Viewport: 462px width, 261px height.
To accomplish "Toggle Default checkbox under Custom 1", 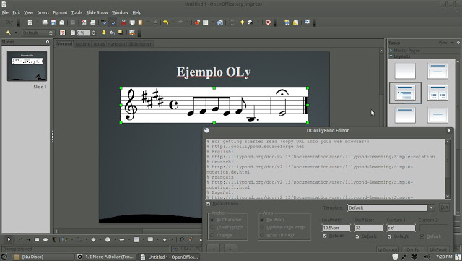I will click(x=390, y=236).
